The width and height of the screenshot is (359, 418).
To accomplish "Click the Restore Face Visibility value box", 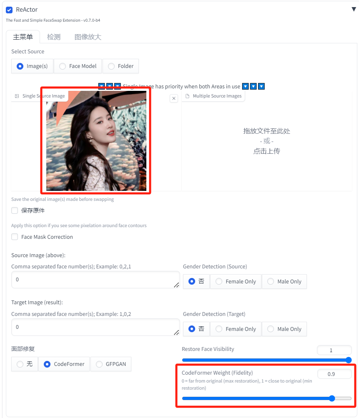I will point(334,350).
